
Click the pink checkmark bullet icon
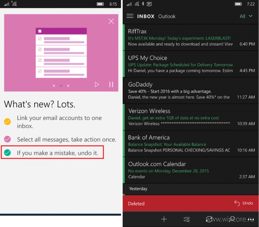[8, 139]
